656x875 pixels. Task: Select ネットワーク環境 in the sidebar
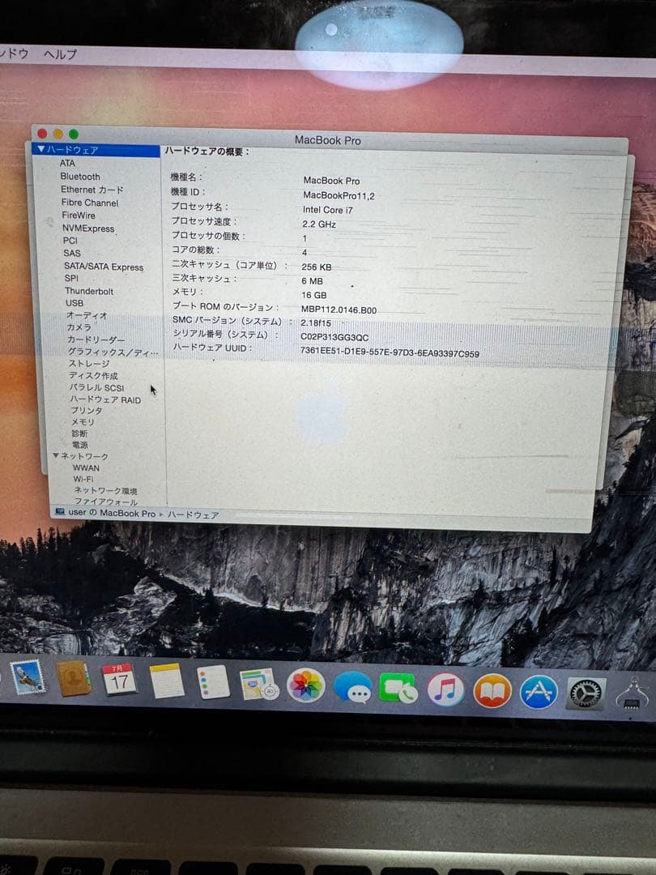[x=105, y=491]
